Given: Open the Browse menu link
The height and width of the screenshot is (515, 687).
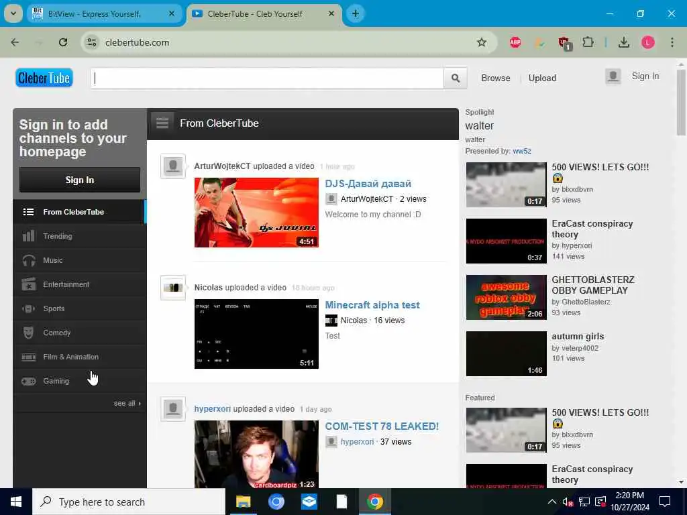Looking at the screenshot, I should (496, 78).
